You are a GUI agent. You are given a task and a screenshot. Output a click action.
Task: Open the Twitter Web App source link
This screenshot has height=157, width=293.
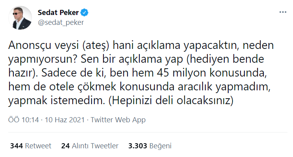tap(118, 120)
